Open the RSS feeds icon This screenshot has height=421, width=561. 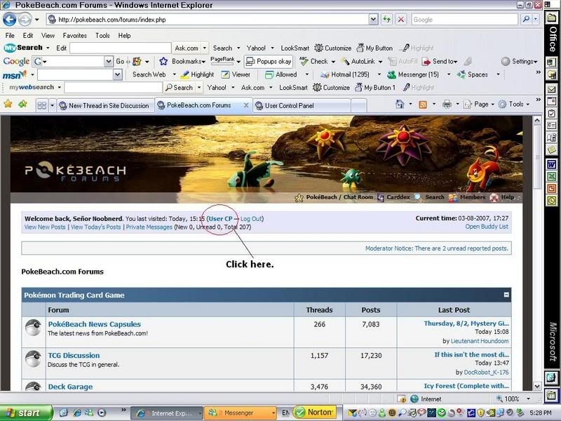pyautogui.click(x=423, y=104)
